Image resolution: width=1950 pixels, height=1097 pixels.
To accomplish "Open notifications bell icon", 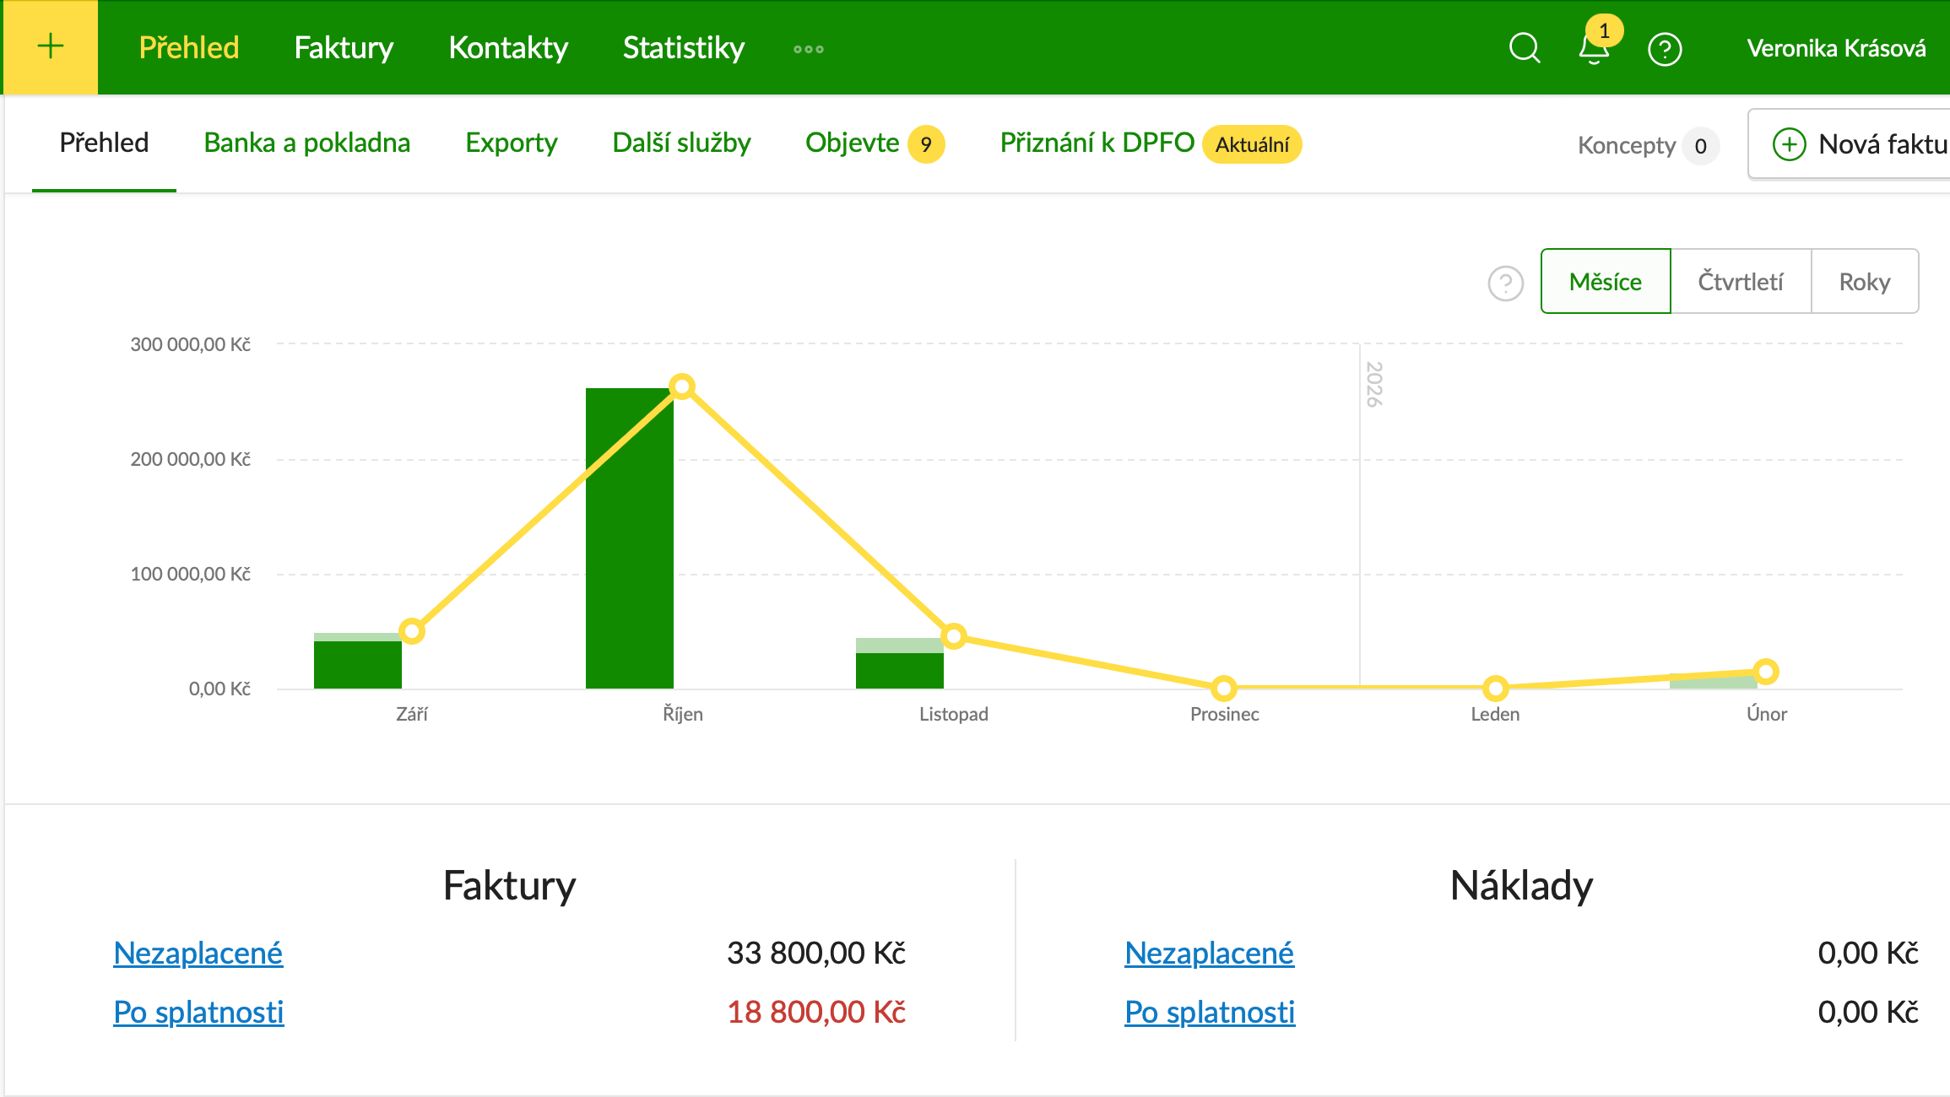I will [1594, 49].
